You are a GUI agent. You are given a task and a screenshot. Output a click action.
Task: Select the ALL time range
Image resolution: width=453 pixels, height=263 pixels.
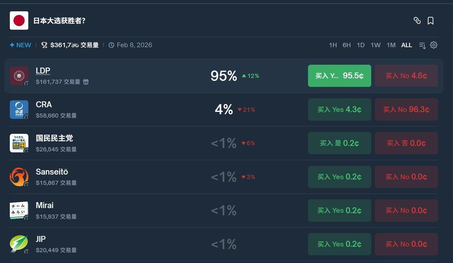(406, 45)
